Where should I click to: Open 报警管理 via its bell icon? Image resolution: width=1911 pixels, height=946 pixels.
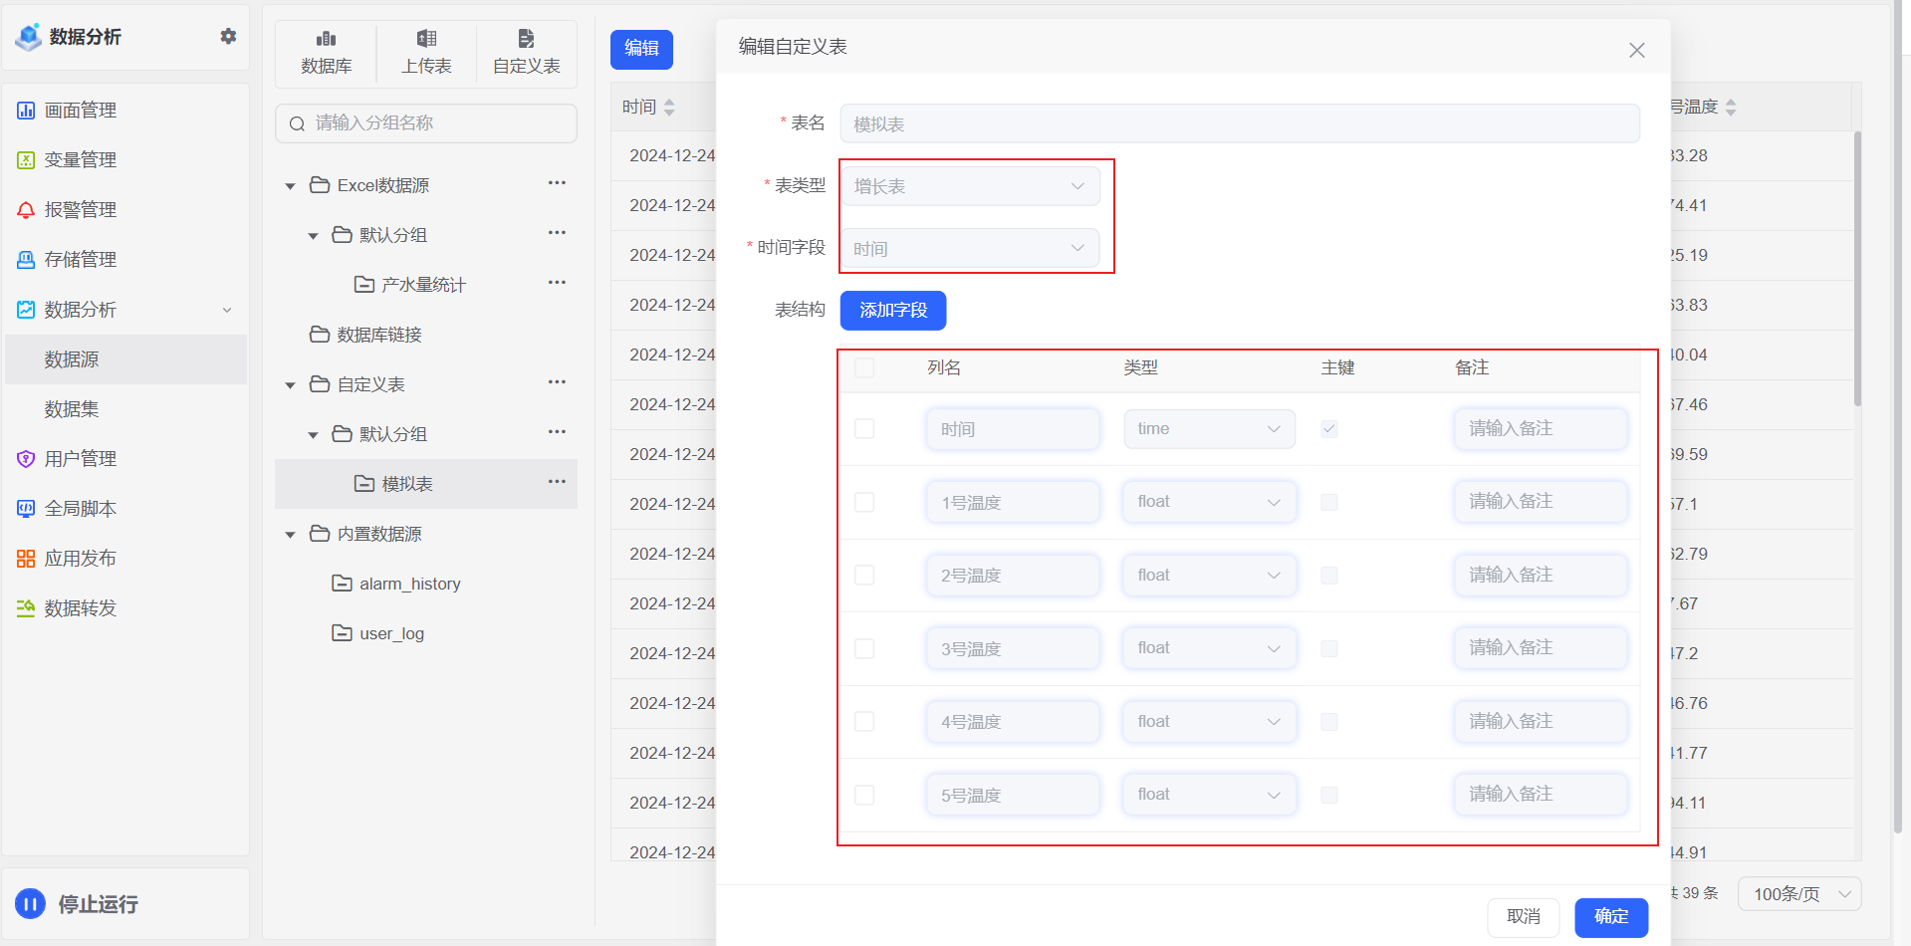pyautogui.click(x=26, y=210)
